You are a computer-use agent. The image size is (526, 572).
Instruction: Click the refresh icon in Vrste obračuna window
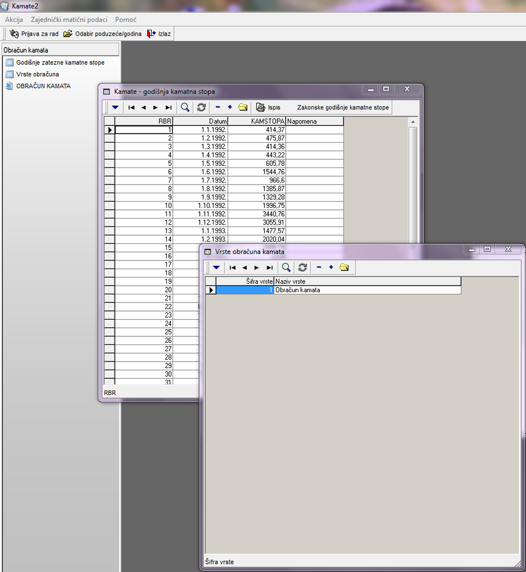click(x=302, y=268)
